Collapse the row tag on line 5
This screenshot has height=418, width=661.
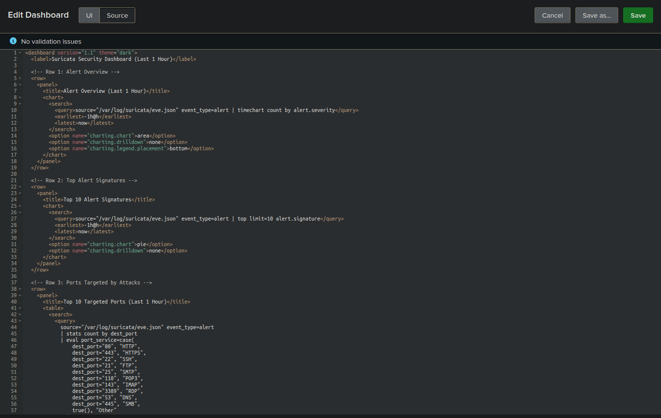pos(20,78)
